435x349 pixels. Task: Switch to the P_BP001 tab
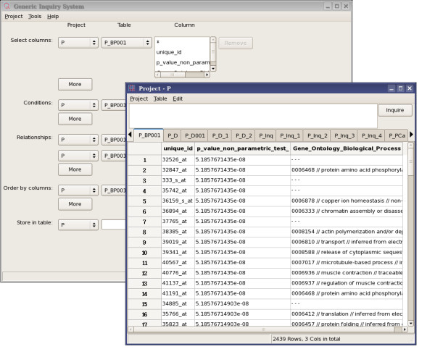[149, 135]
